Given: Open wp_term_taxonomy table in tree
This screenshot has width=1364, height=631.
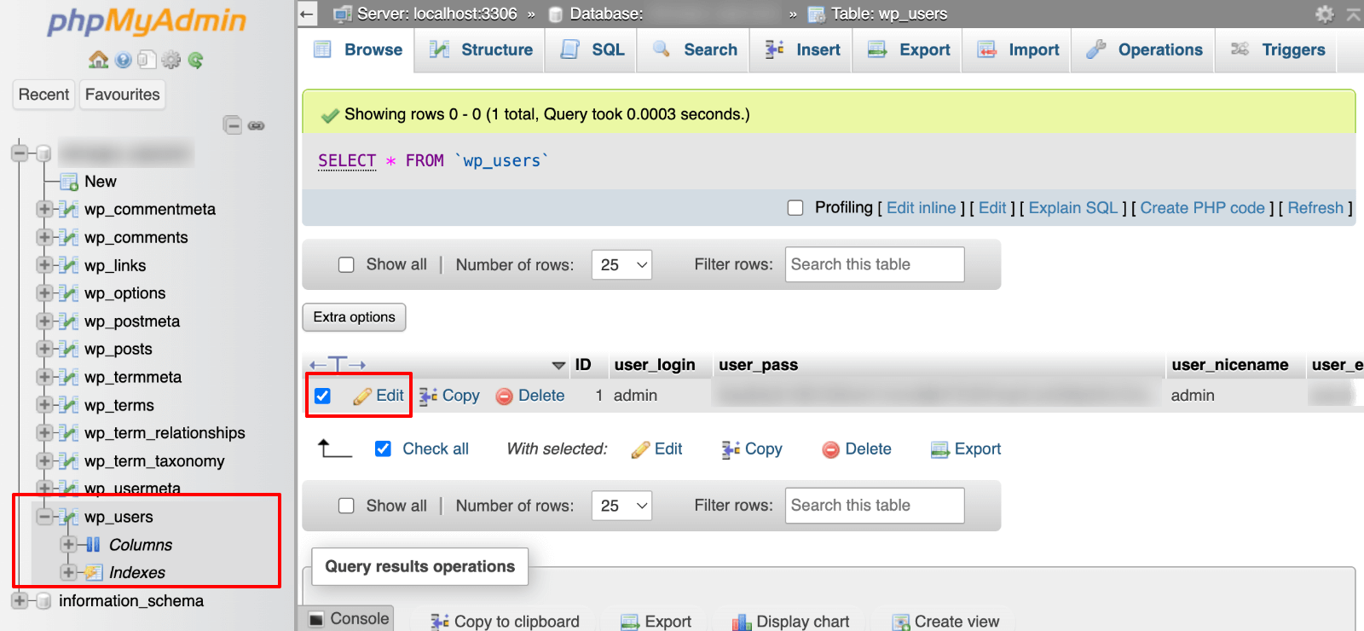Looking at the screenshot, I should coord(154,461).
